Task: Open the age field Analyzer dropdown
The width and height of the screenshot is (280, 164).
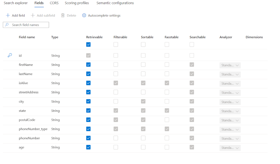Action: pyautogui.click(x=230, y=148)
